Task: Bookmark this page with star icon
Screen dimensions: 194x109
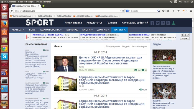Action: pyautogui.click(x=163, y=11)
